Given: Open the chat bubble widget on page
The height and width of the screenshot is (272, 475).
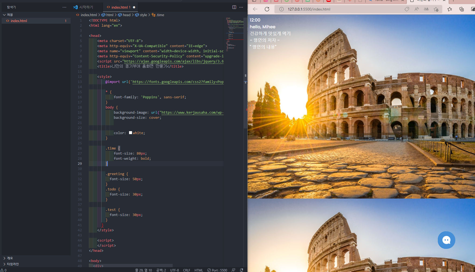Looking at the screenshot, I should tap(446, 240).
